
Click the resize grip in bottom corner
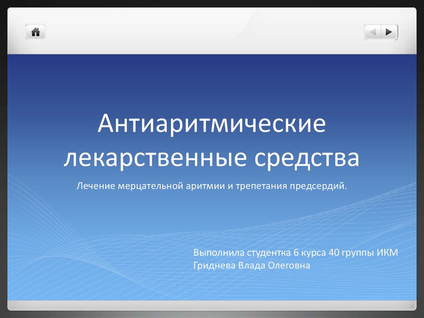click(412, 306)
